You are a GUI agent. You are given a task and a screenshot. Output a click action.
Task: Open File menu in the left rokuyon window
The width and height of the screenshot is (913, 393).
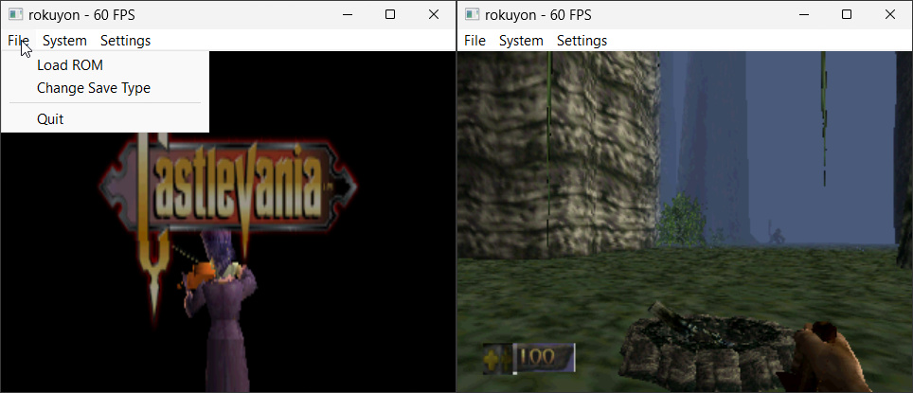18,40
